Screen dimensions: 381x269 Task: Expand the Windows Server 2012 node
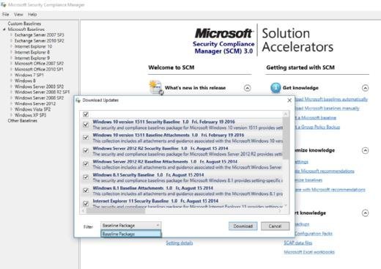tap(11, 103)
